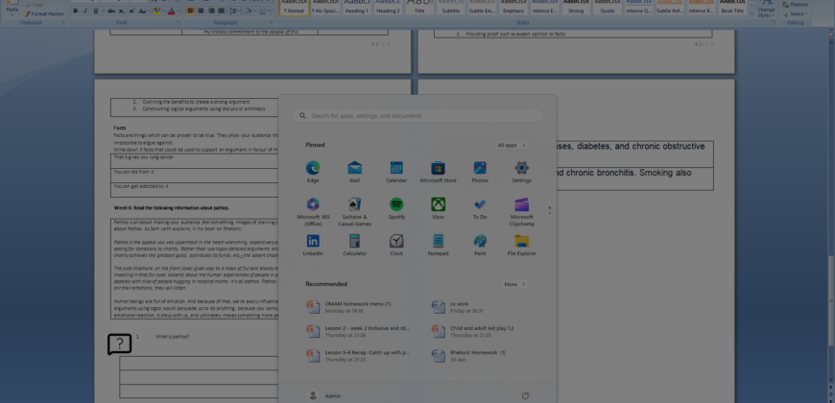This screenshot has width=835, height=403.
Task: Open the To Do app
Action: (x=480, y=208)
